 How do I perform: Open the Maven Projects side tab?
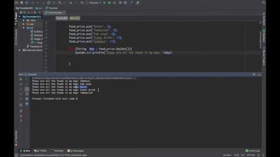[x=264, y=56]
